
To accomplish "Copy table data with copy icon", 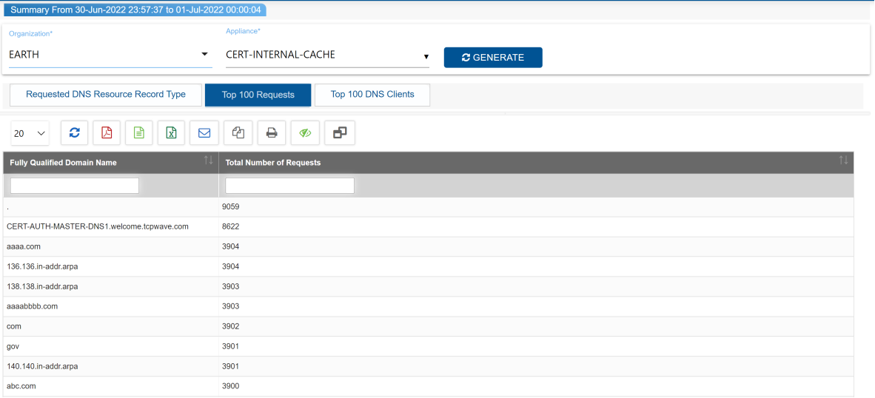I will [x=238, y=133].
